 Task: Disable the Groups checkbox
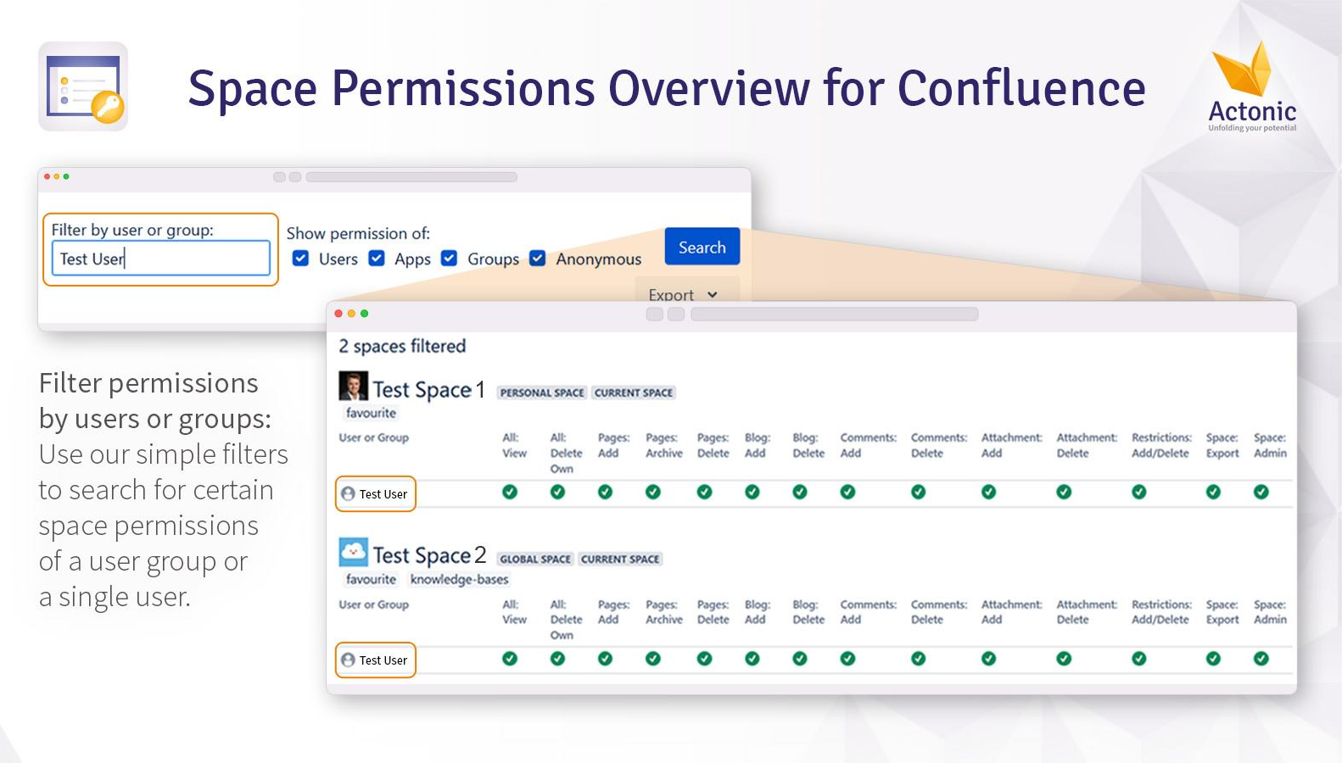point(450,258)
